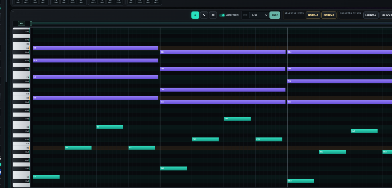Image resolution: width=392 pixels, height=188 pixels.
Task: Click the F#3 piano key
Action: (21, 119)
